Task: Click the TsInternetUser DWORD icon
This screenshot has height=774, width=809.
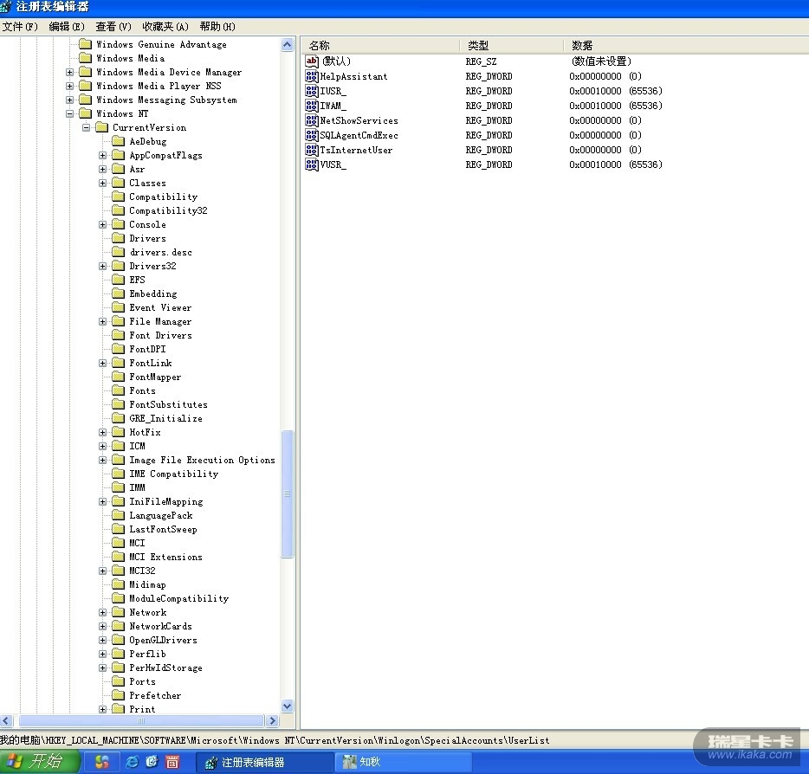Action: click(x=312, y=150)
